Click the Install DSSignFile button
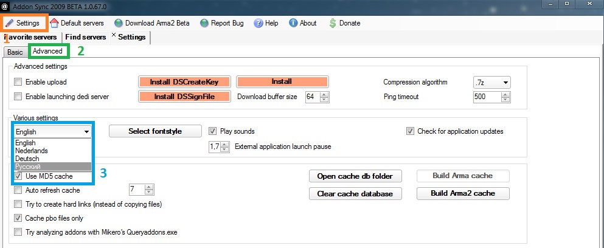The width and height of the screenshot is (604, 248). tap(184, 97)
